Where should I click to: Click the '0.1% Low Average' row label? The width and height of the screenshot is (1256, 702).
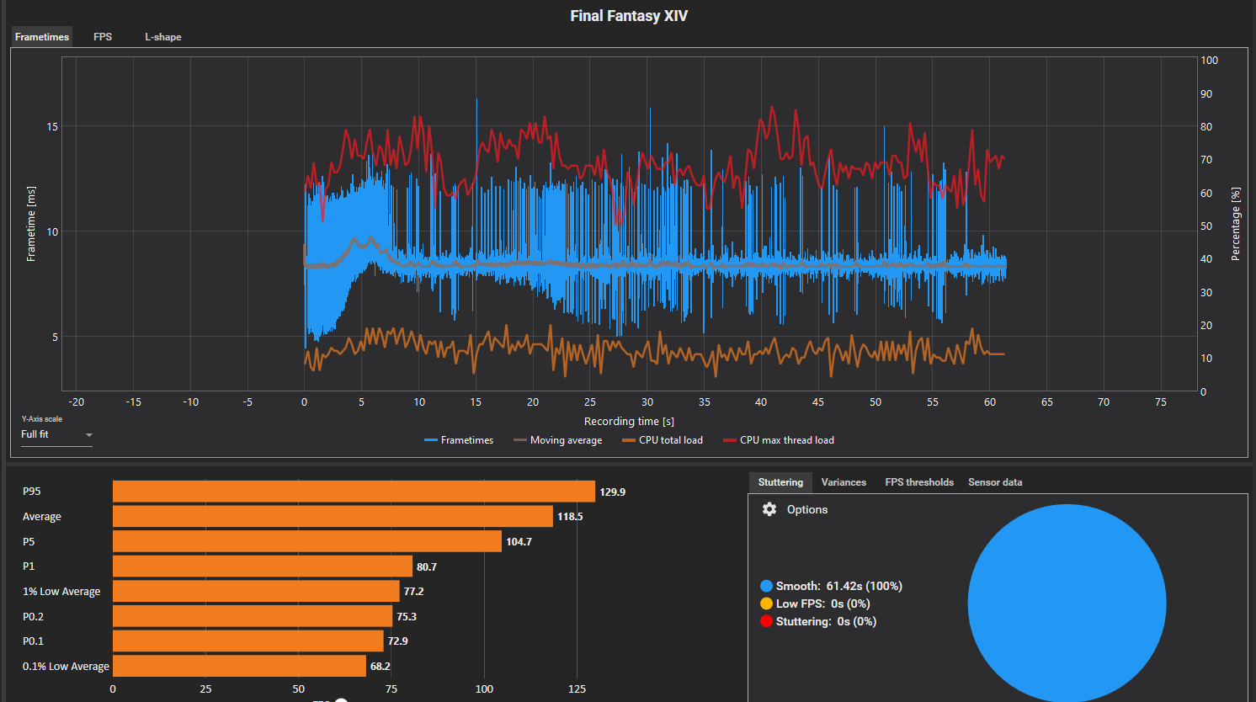click(x=66, y=667)
